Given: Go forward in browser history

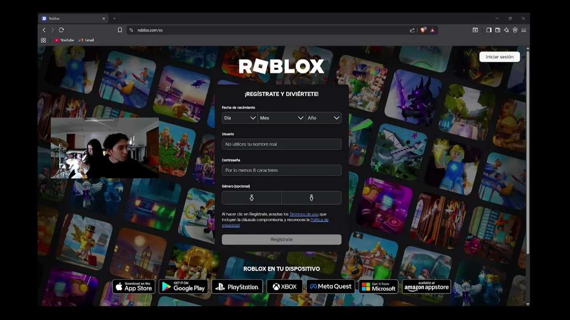Looking at the screenshot, I should coord(52,30).
